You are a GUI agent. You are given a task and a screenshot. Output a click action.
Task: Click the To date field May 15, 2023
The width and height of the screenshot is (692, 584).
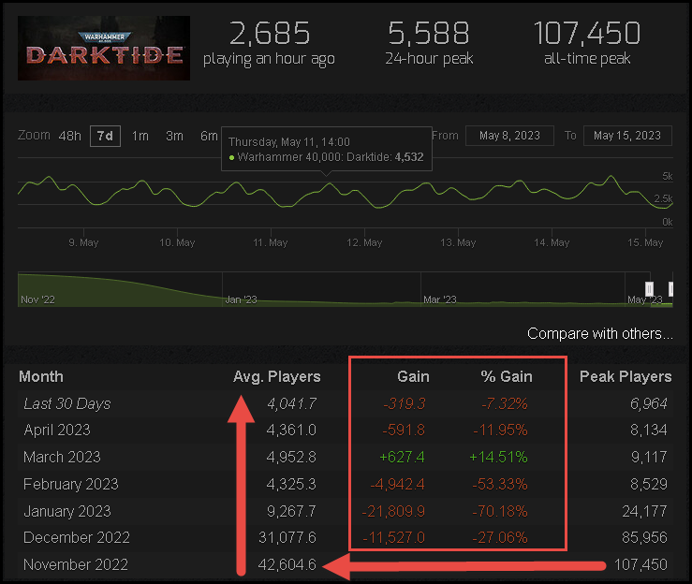point(627,136)
